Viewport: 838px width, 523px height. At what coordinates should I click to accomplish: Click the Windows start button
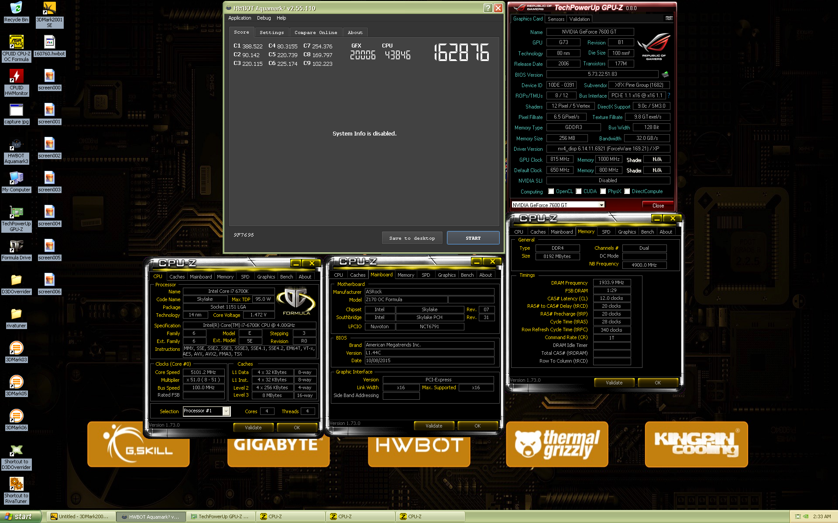click(21, 516)
